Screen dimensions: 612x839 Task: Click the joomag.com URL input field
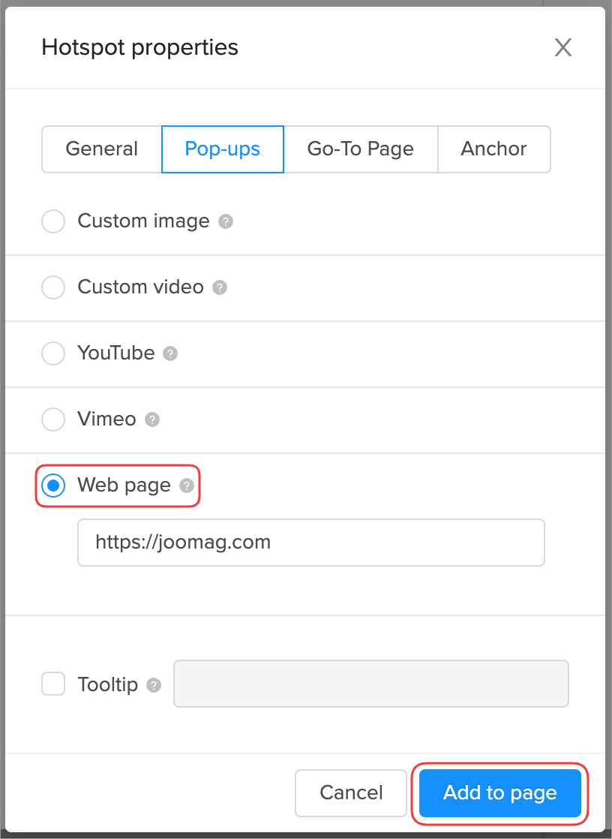click(x=311, y=542)
